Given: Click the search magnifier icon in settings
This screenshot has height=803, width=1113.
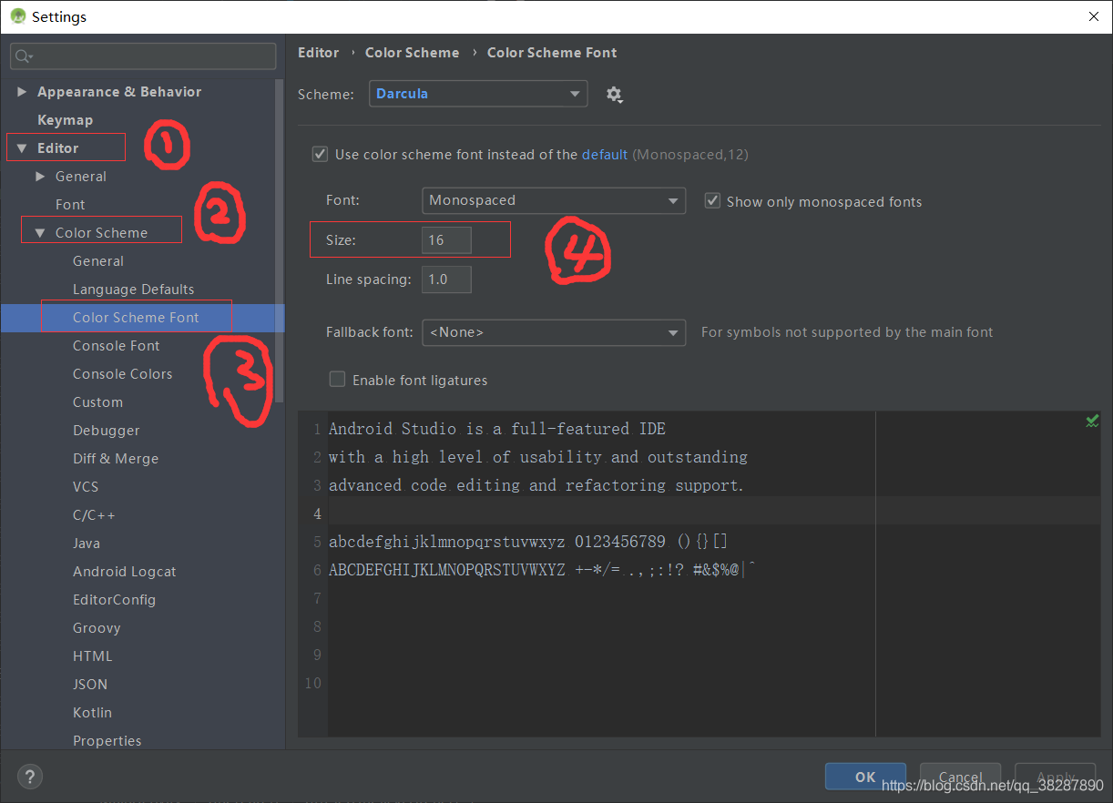Looking at the screenshot, I should pos(24,56).
